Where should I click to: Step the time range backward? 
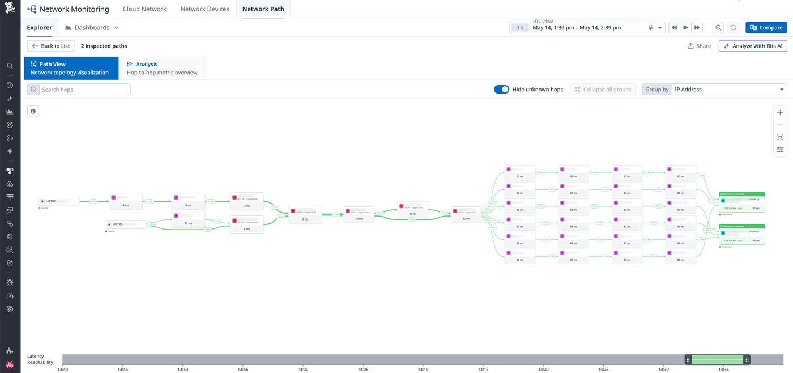[x=674, y=27]
